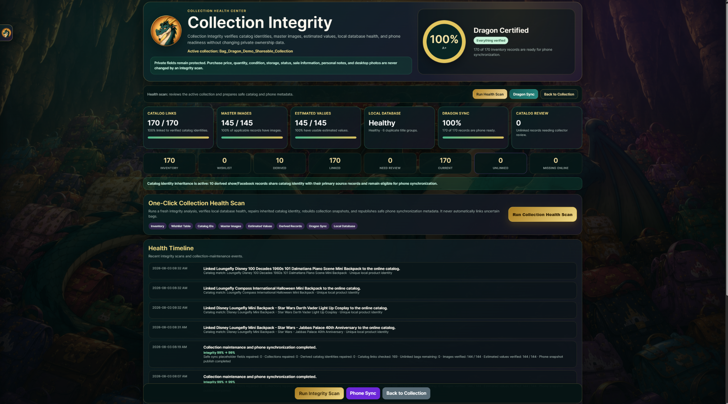Click the dragon logo sidebar icon
The image size is (728, 404).
click(6, 33)
